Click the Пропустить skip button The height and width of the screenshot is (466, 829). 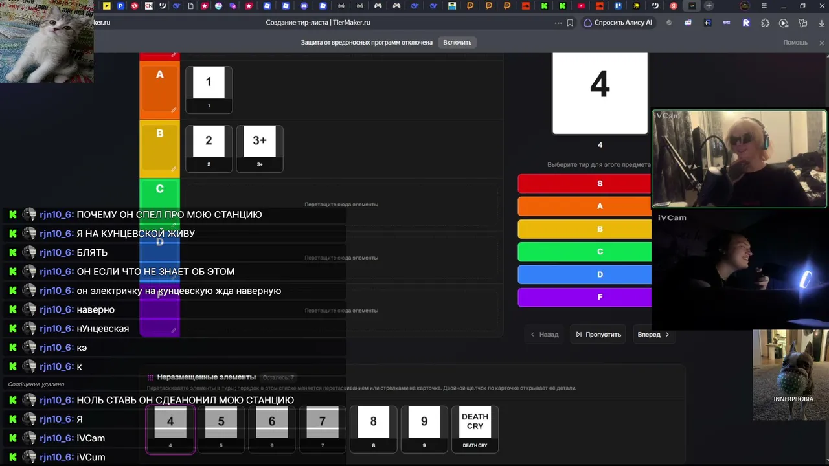pos(598,335)
